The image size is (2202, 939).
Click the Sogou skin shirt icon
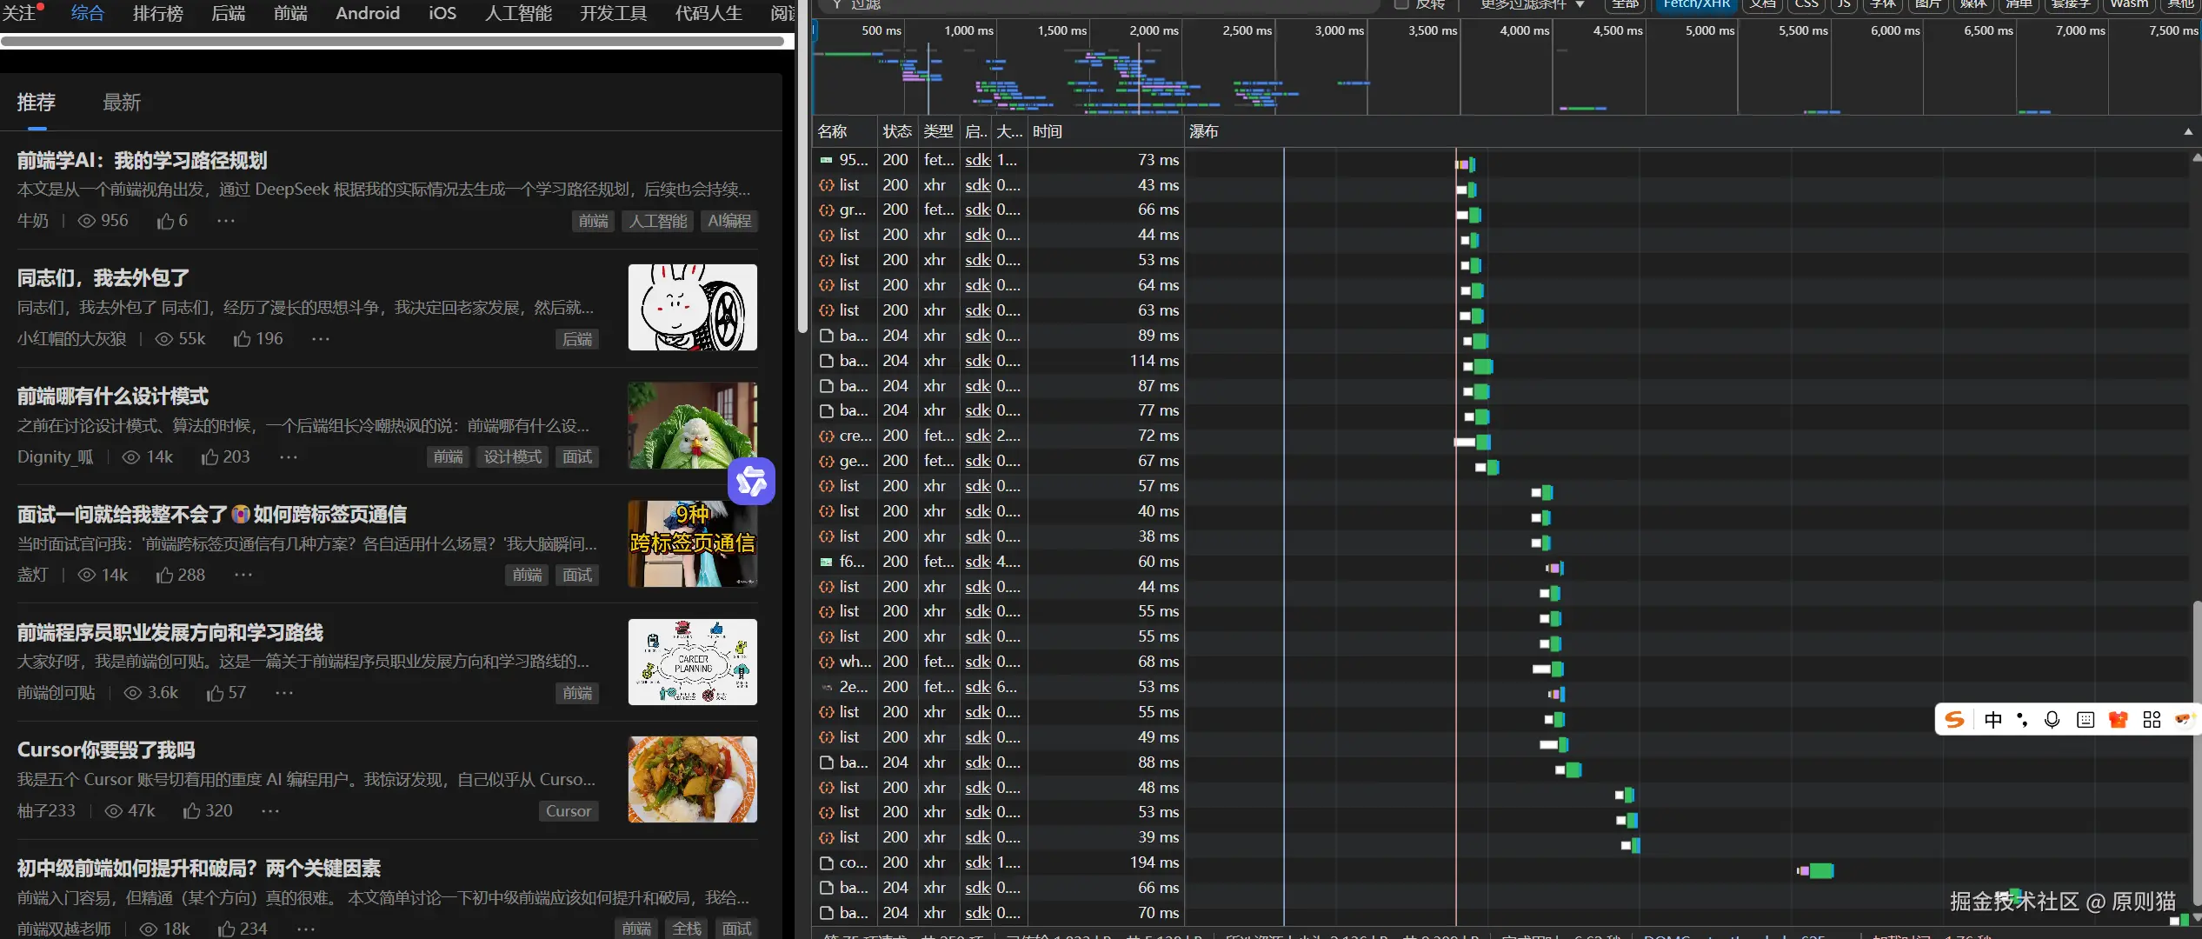(2118, 720)
